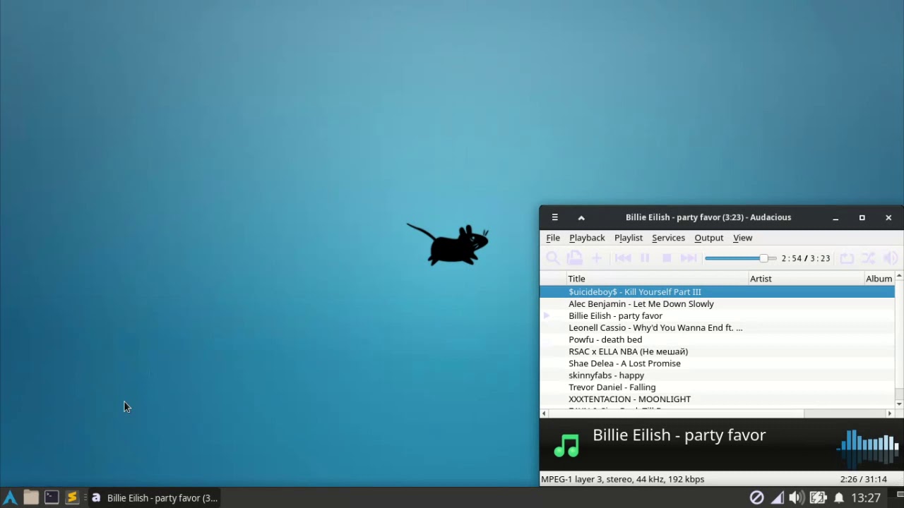Select "$uicideboy$ - Kill Yourself Part III"

coord(717,292)
